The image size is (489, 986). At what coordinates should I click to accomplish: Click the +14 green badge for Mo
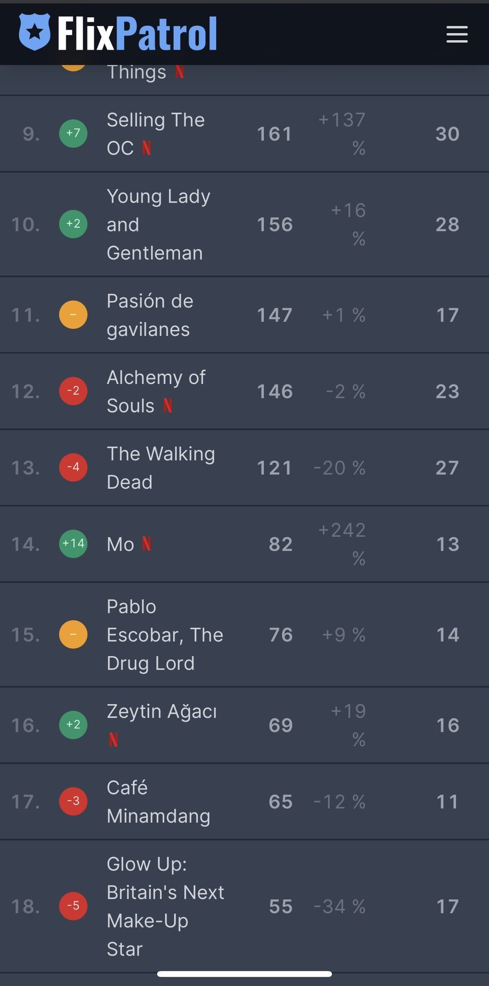[x=73, y=544]
